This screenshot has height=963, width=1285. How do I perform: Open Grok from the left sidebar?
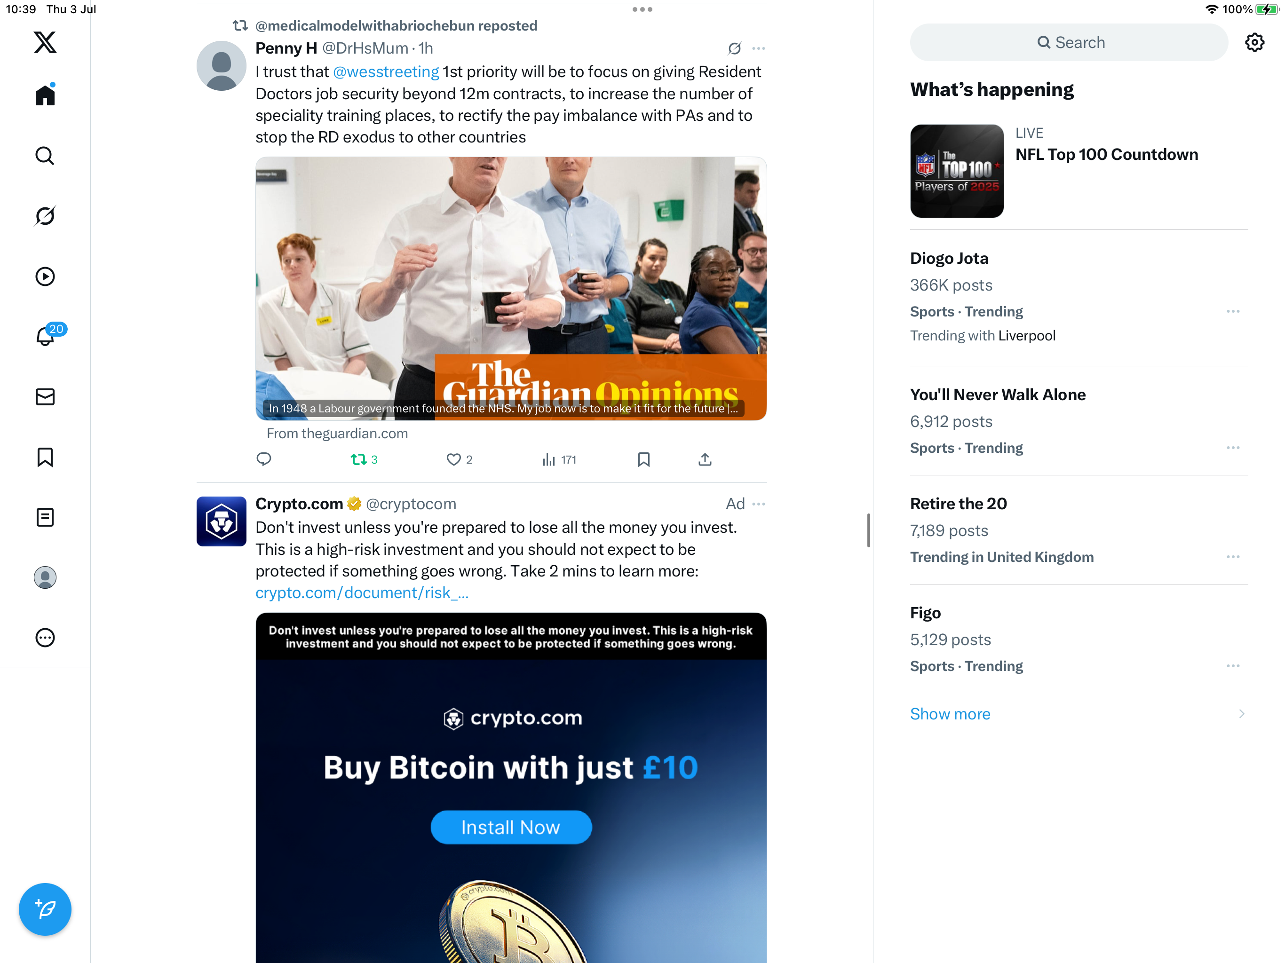pyautogui.click(x=45, y=216)
